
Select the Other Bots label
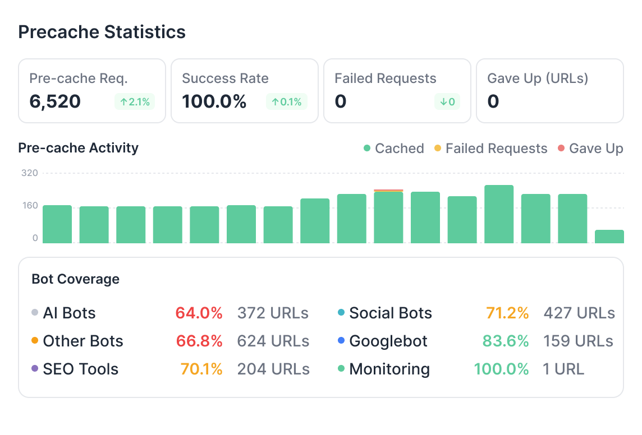(x=83, y=341)
